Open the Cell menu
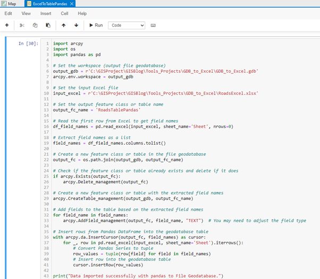The height and width of the screenshot is (279, 320). [x=64, y=13]
